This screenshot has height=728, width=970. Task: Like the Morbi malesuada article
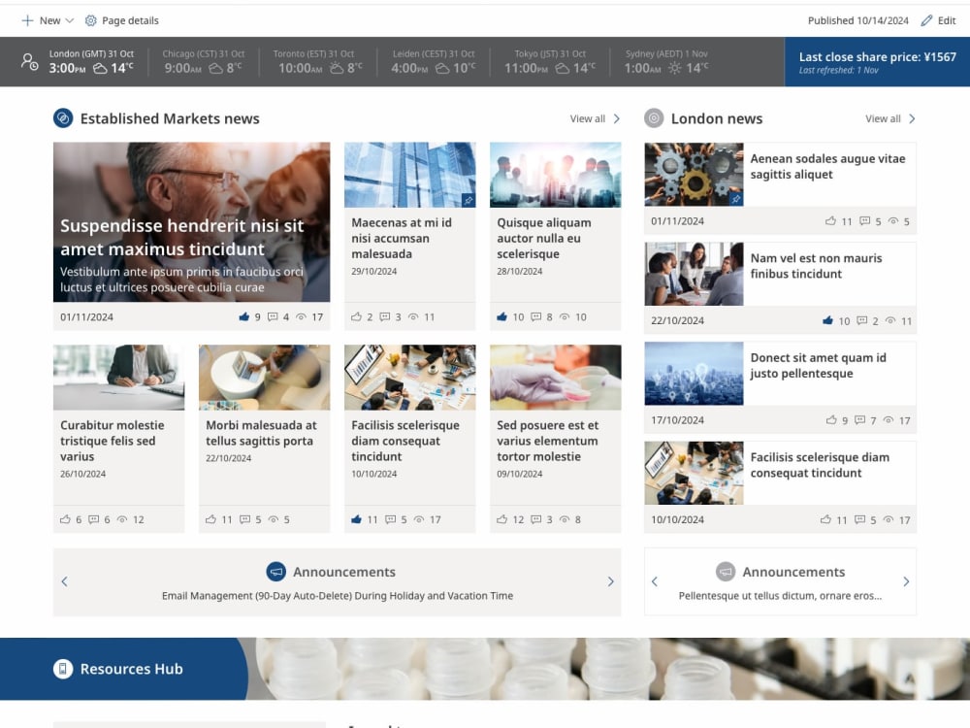point(210,519)
